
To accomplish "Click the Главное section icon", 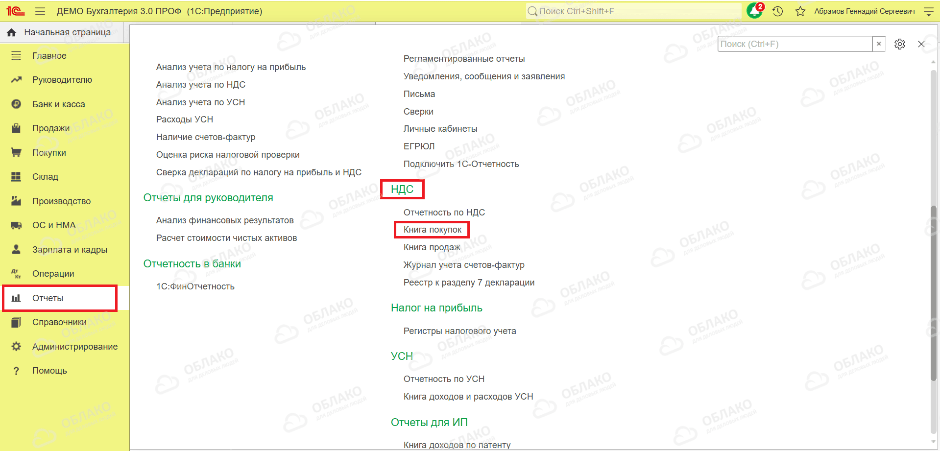I will (16, 56).
